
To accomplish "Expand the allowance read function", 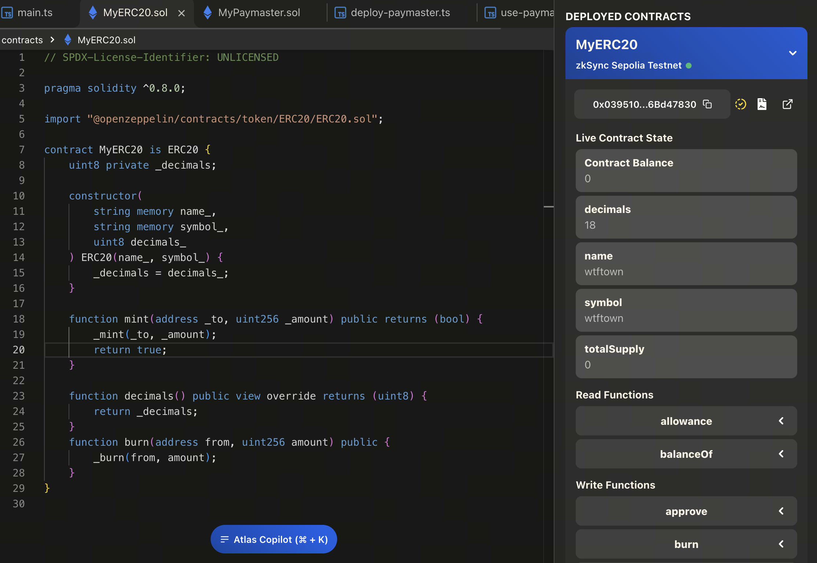I will click(686, 421).
